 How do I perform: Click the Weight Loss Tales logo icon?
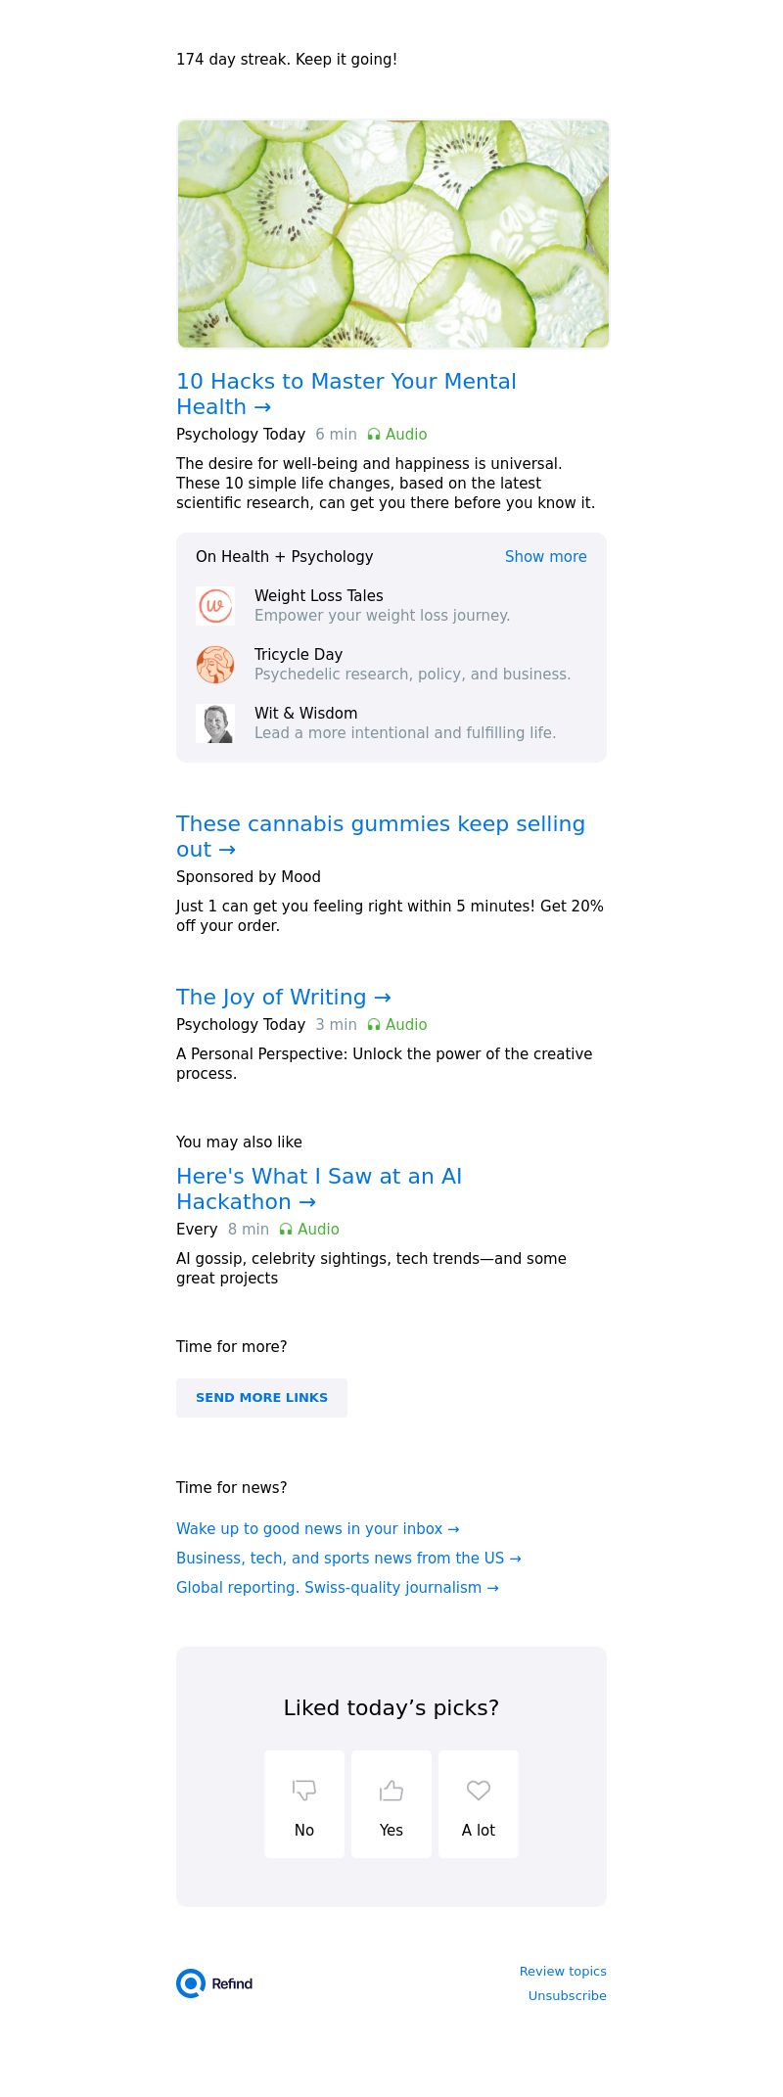pyautogui.click(x=215, y=606)
